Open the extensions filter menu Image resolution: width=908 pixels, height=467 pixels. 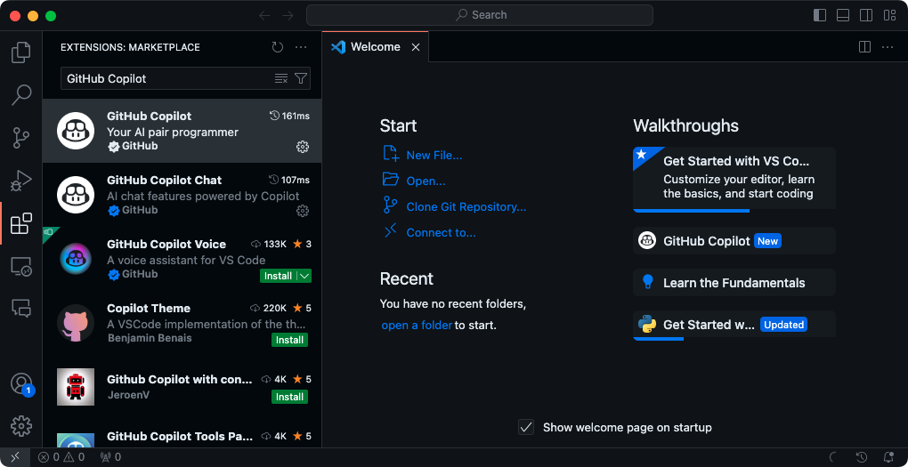click(x=301, y=78)
